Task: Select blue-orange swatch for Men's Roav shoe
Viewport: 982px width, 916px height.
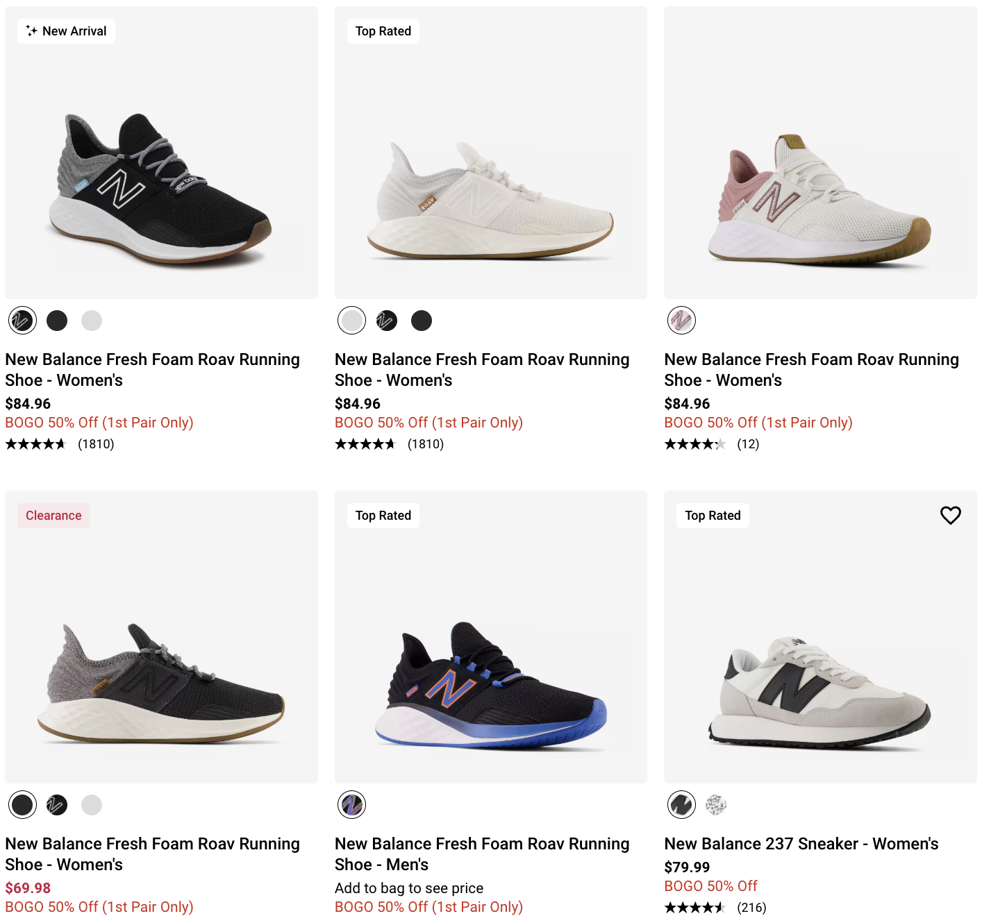Action: coord(352,805)
